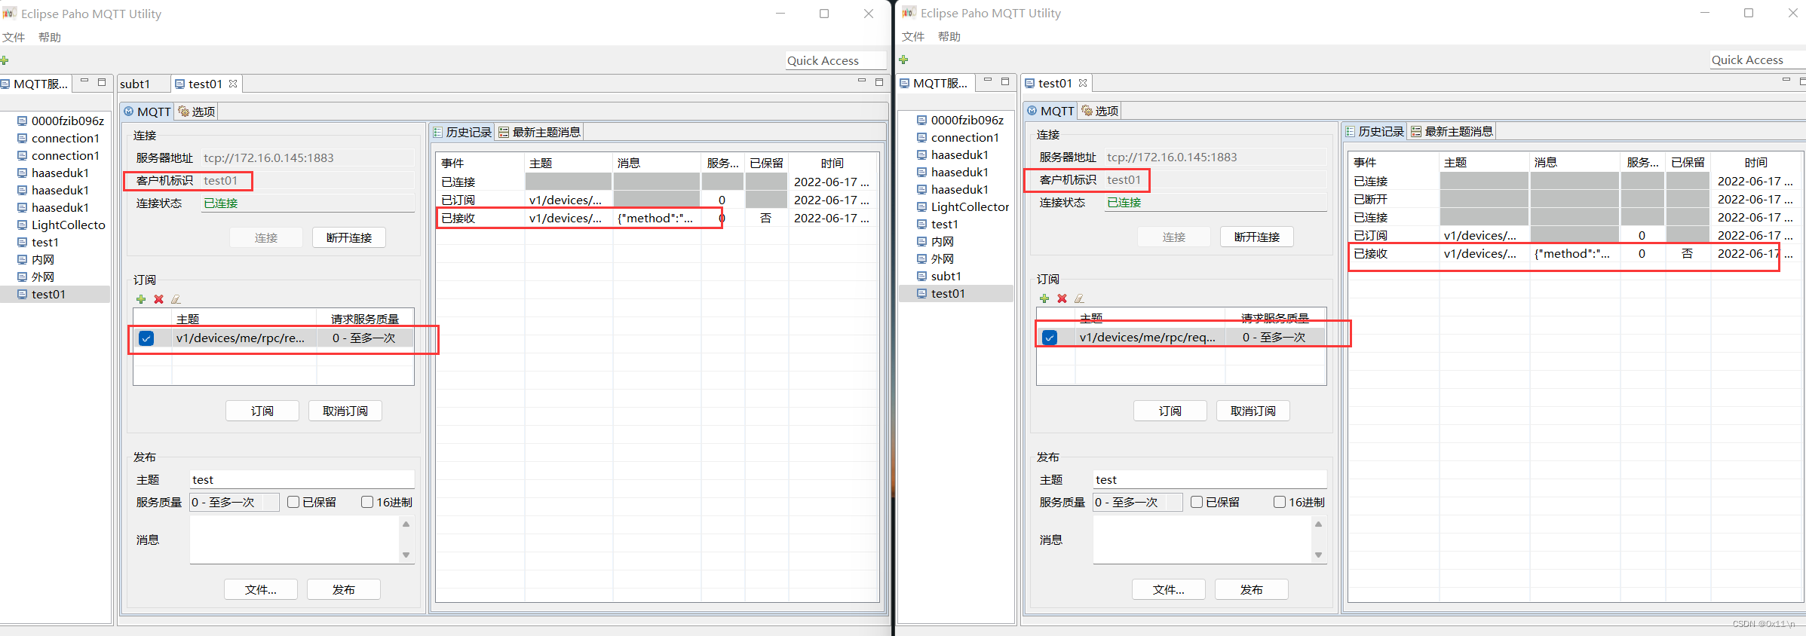Open subscription QoS cell in left window
Image resolution: width=1806 pixels, height=636 pixels.
[x=365, y=338]
